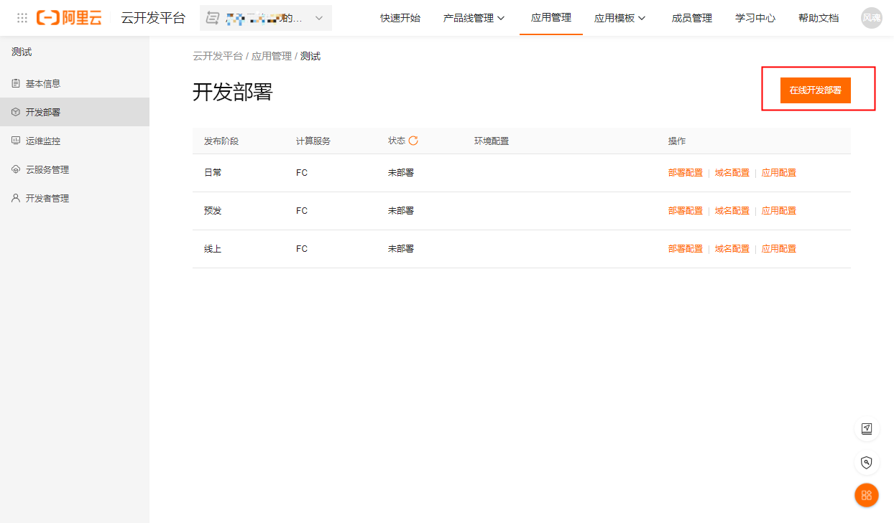The width and height of the screenshot is (894, 523).
Task: Click the Alibaba Cloud logo
Action: pyautogui.click(x=69, y=18)
